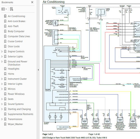Click bookmark icon beside Horns
The height and width of the screenshot is (139, 140).
(5, 74)
